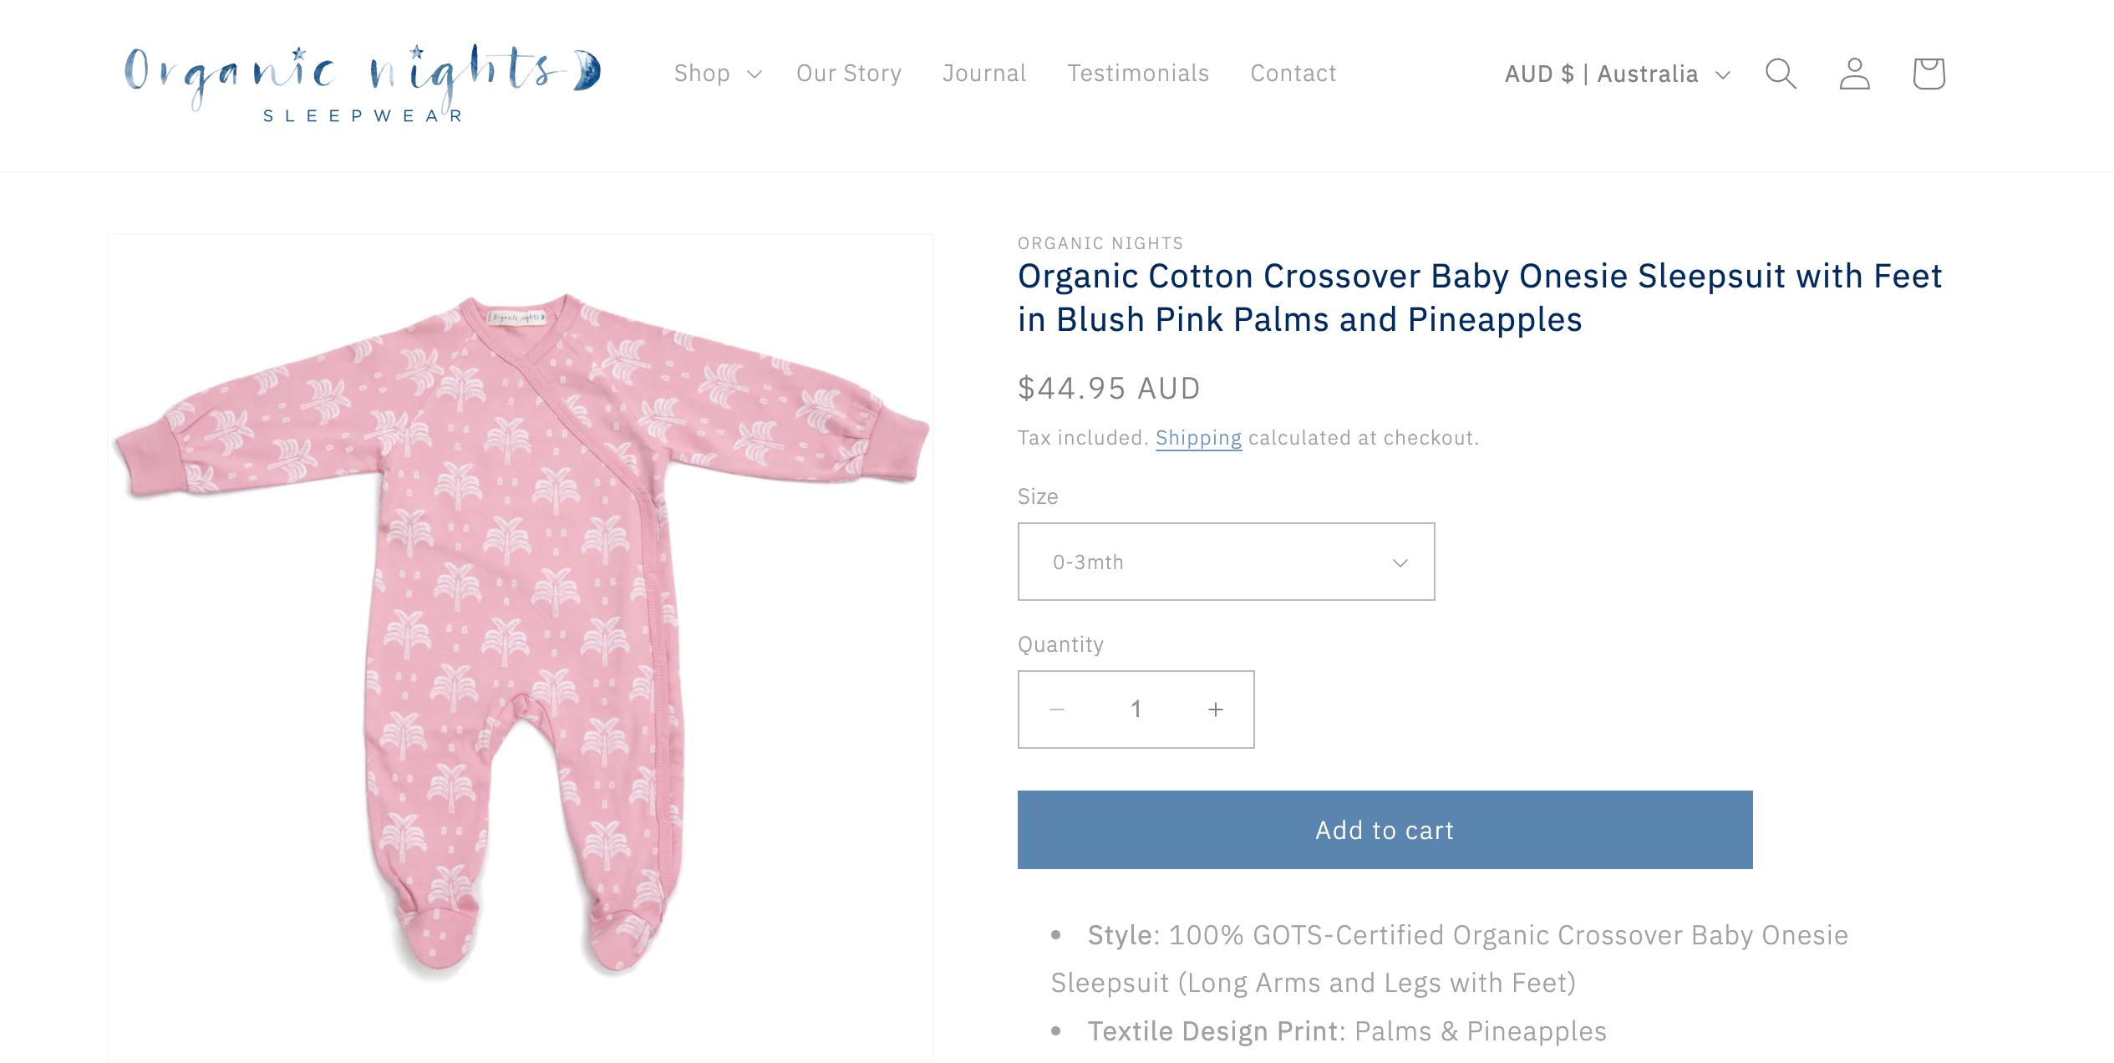
Task: Expand the Shop menu dropdown
Action: 717,74
